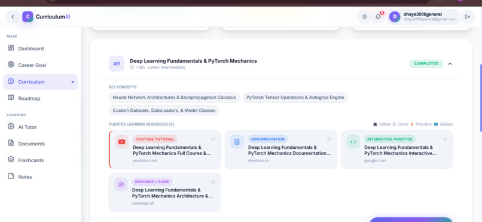Viewport: 482px width, 222px height.
Task: Navigate to Documents in sidebar
Action: 41,144
